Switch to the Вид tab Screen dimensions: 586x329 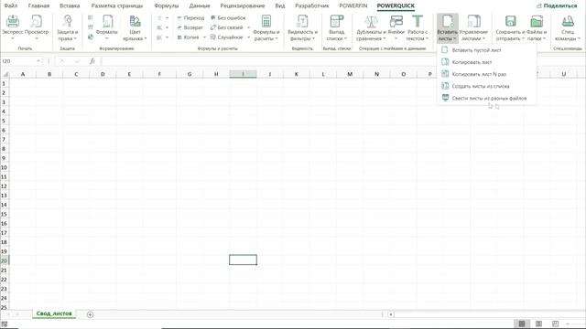(280, 6)
